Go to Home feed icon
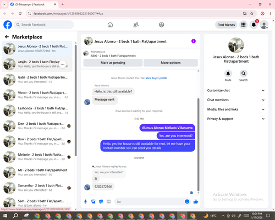The image size is (275, 220). (110, 25)
